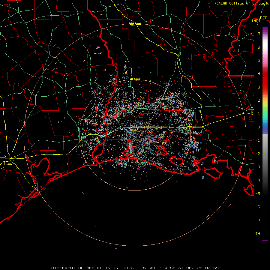Click the 7 dB scale label

(x=259, y=34)
